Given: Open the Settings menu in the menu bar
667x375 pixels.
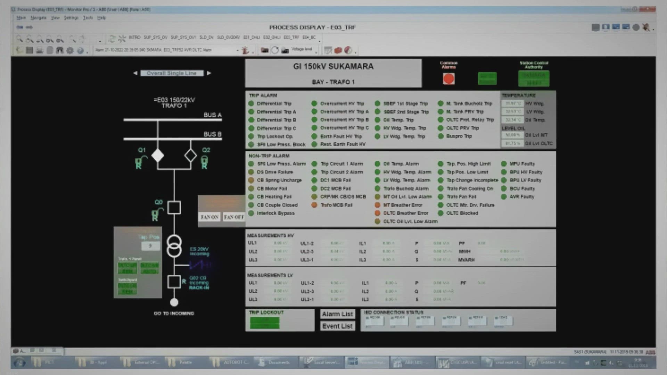Looking at the screenshot, I should 71,17.
